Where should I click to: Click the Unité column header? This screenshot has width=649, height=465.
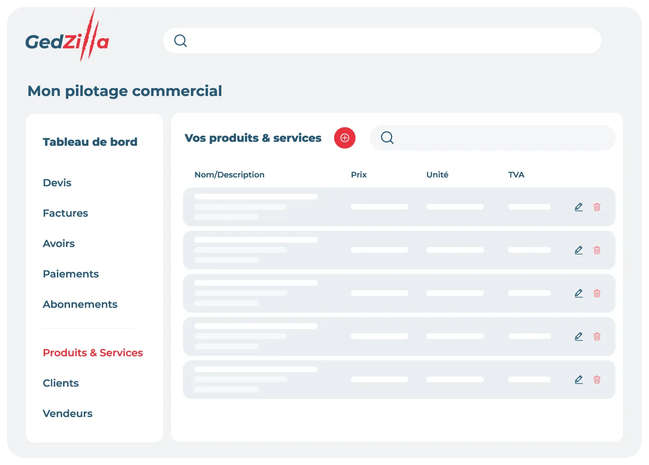[437, 175]
